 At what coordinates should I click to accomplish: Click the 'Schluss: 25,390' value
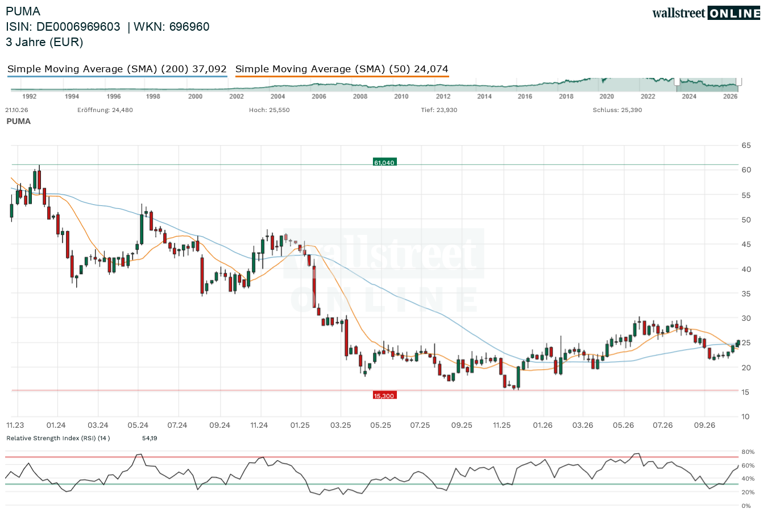617,110
